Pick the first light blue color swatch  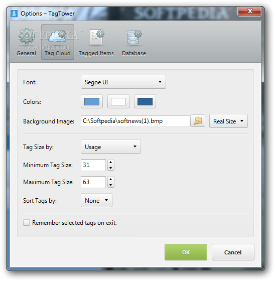point(92,101)
